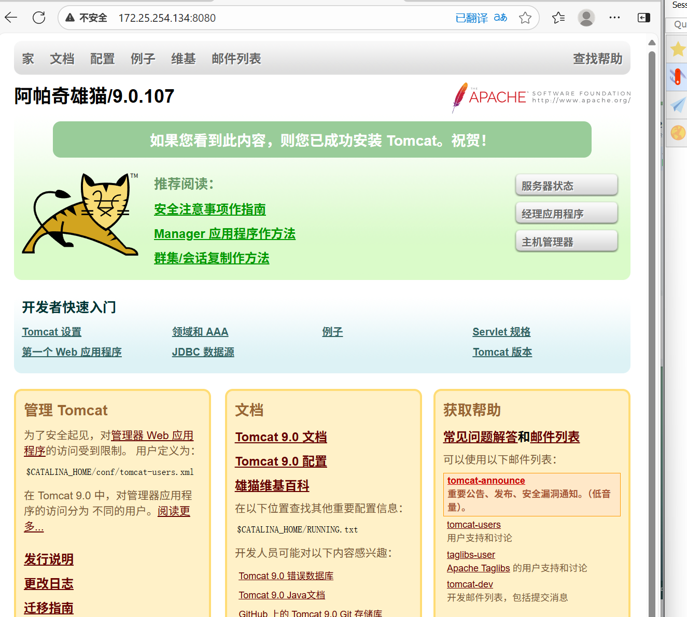Open the Servlet 规格 link
The width and height of the screenshot is (687, 617).
(501, 332)
